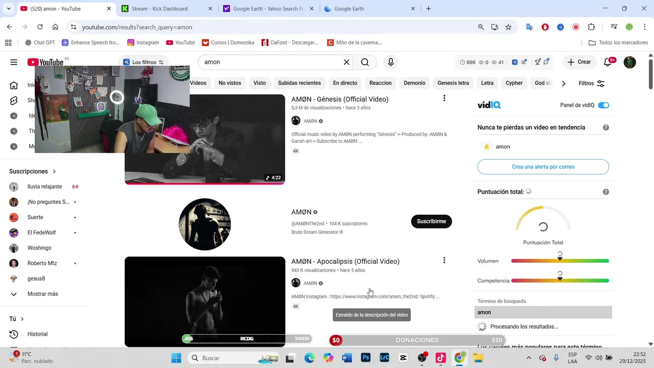Reload the page
The width and height of the screenshot is (654, 368).
[40, 27]
